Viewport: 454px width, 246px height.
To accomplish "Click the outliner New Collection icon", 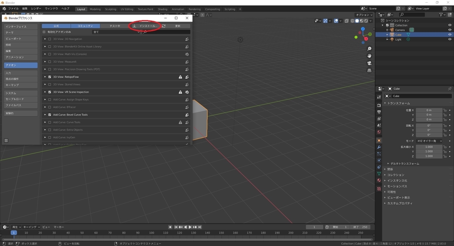I will tap(450, 15).
